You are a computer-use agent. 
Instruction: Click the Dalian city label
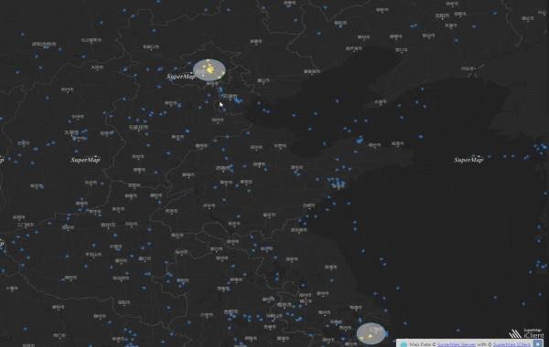381,102
